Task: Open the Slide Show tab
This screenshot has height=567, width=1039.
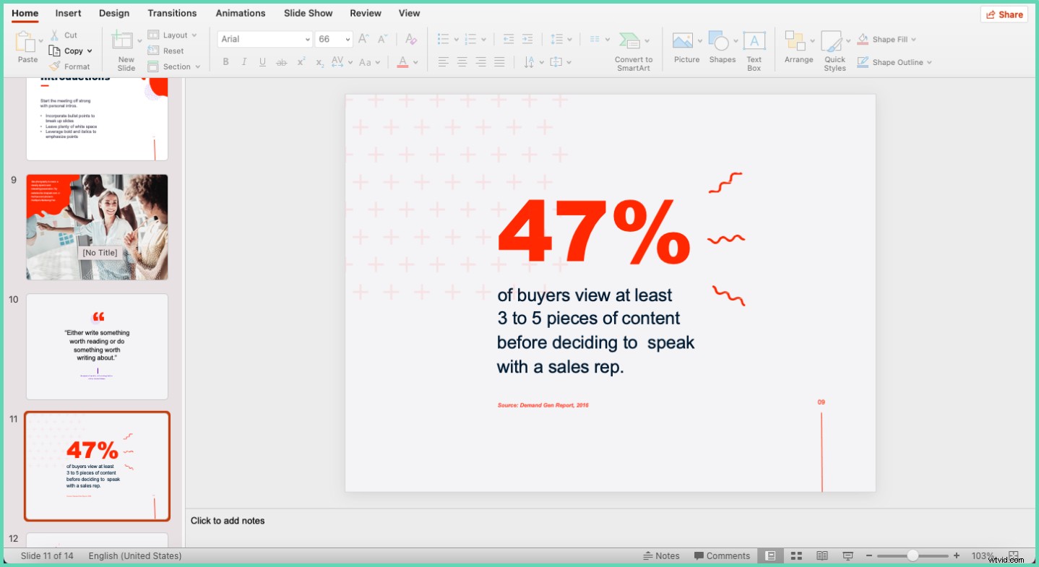Action: coord(308,12)
